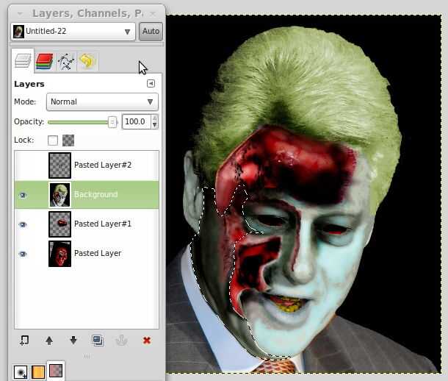Close the Layers, Channels dock panel
This screenshot has height=381, width=448.
pyautogui.click(x=153, y=13)
